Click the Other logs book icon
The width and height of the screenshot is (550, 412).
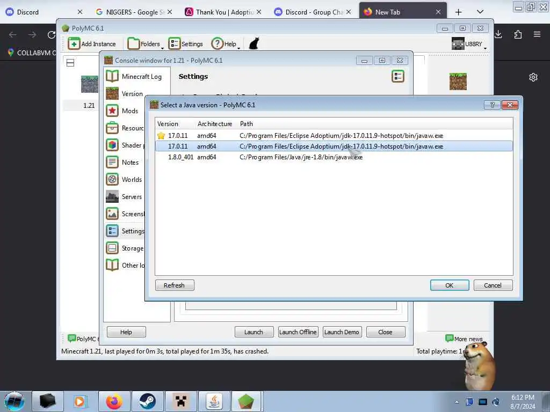click(112, 265)
